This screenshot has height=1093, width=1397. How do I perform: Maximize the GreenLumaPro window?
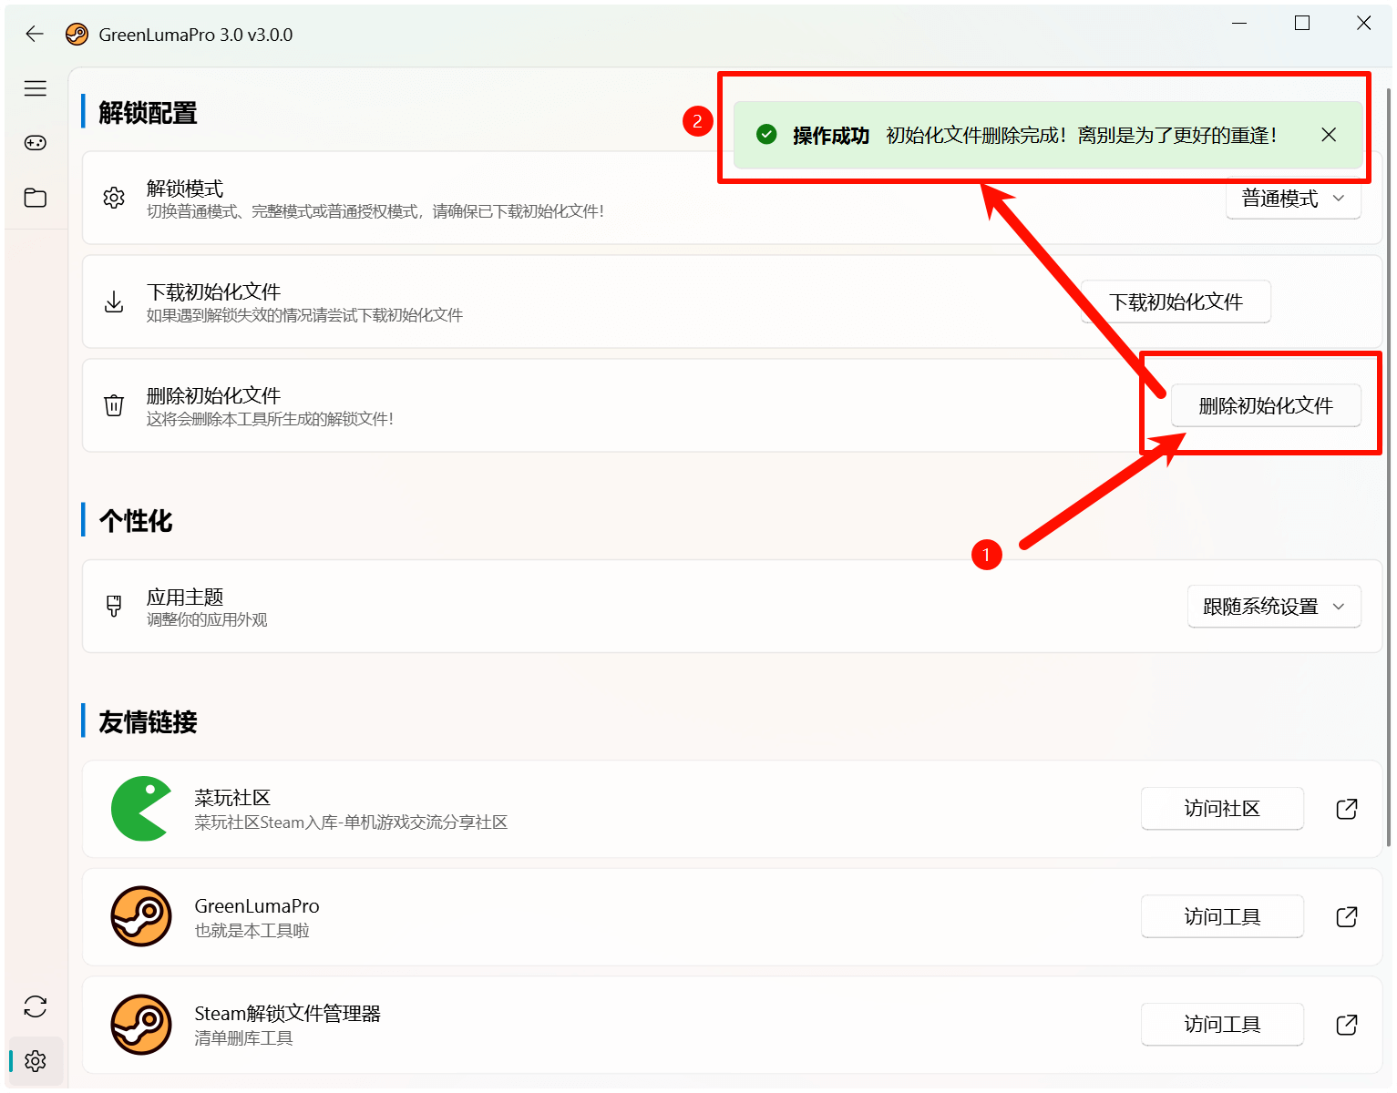click(x=1302, y=24)
